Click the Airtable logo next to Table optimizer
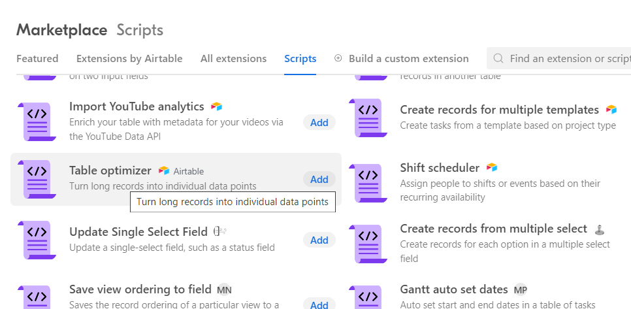 pyautogui.click(x=164, y=171)
